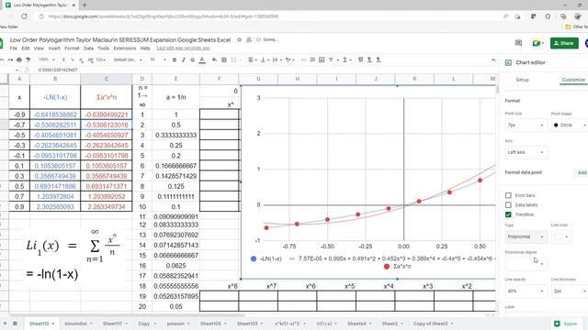The image size is (588, 330).
Task: Enable the Error bars checkbox
Action: (x=508, y=195)
